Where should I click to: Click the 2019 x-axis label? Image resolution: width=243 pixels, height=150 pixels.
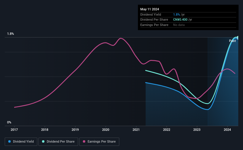tap(75, 130)
